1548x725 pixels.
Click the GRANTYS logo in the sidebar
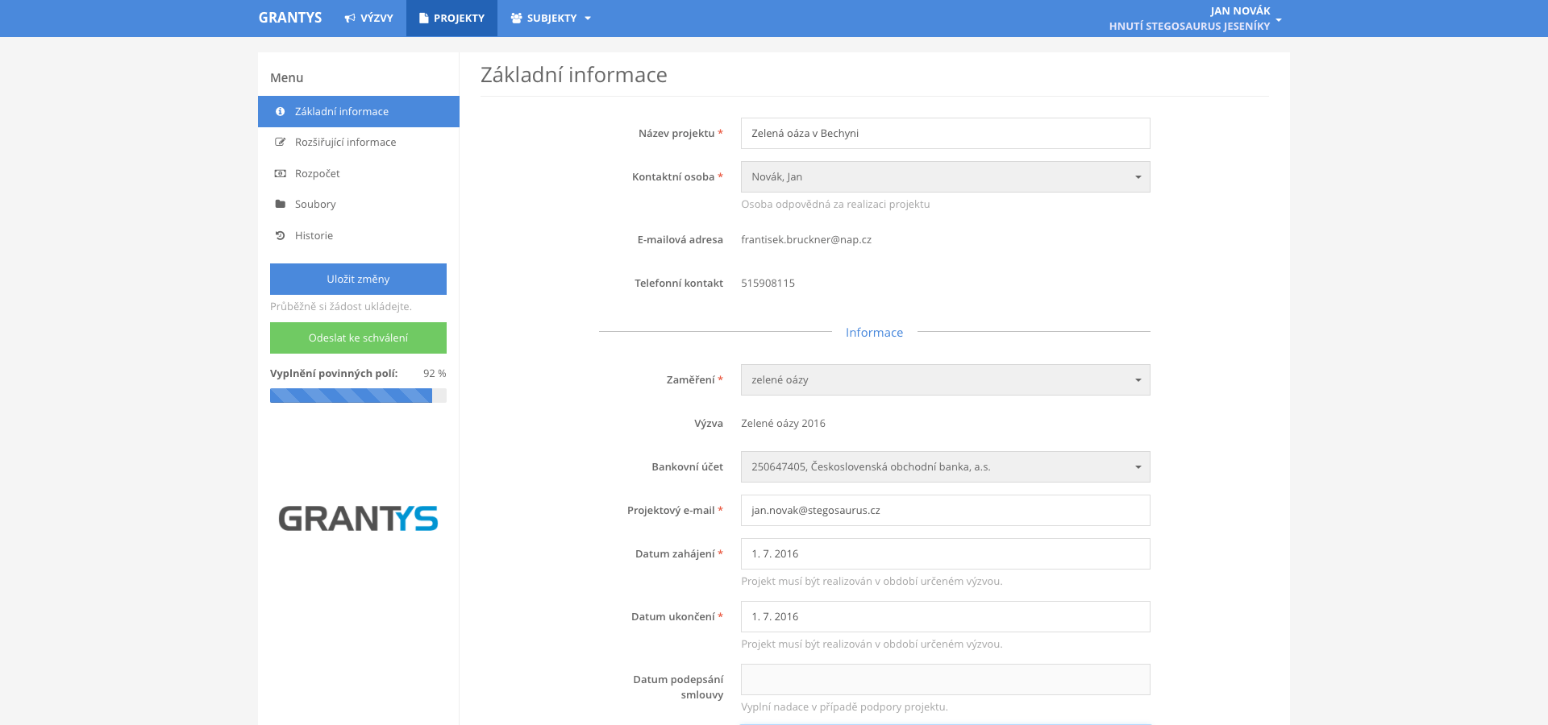[358, 519]
